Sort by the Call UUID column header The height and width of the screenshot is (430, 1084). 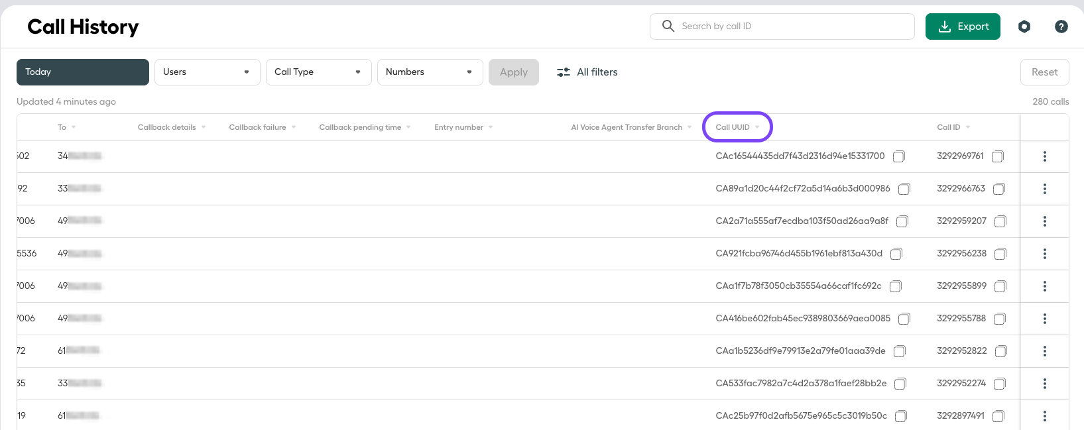tap(737, 127)
